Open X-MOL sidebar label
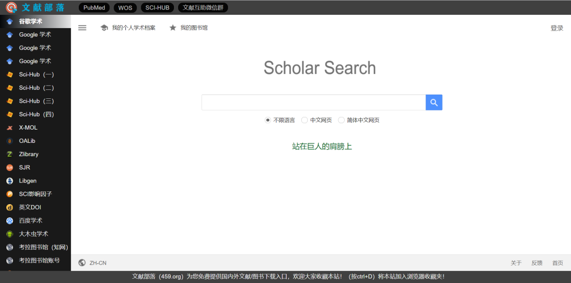 28,128
